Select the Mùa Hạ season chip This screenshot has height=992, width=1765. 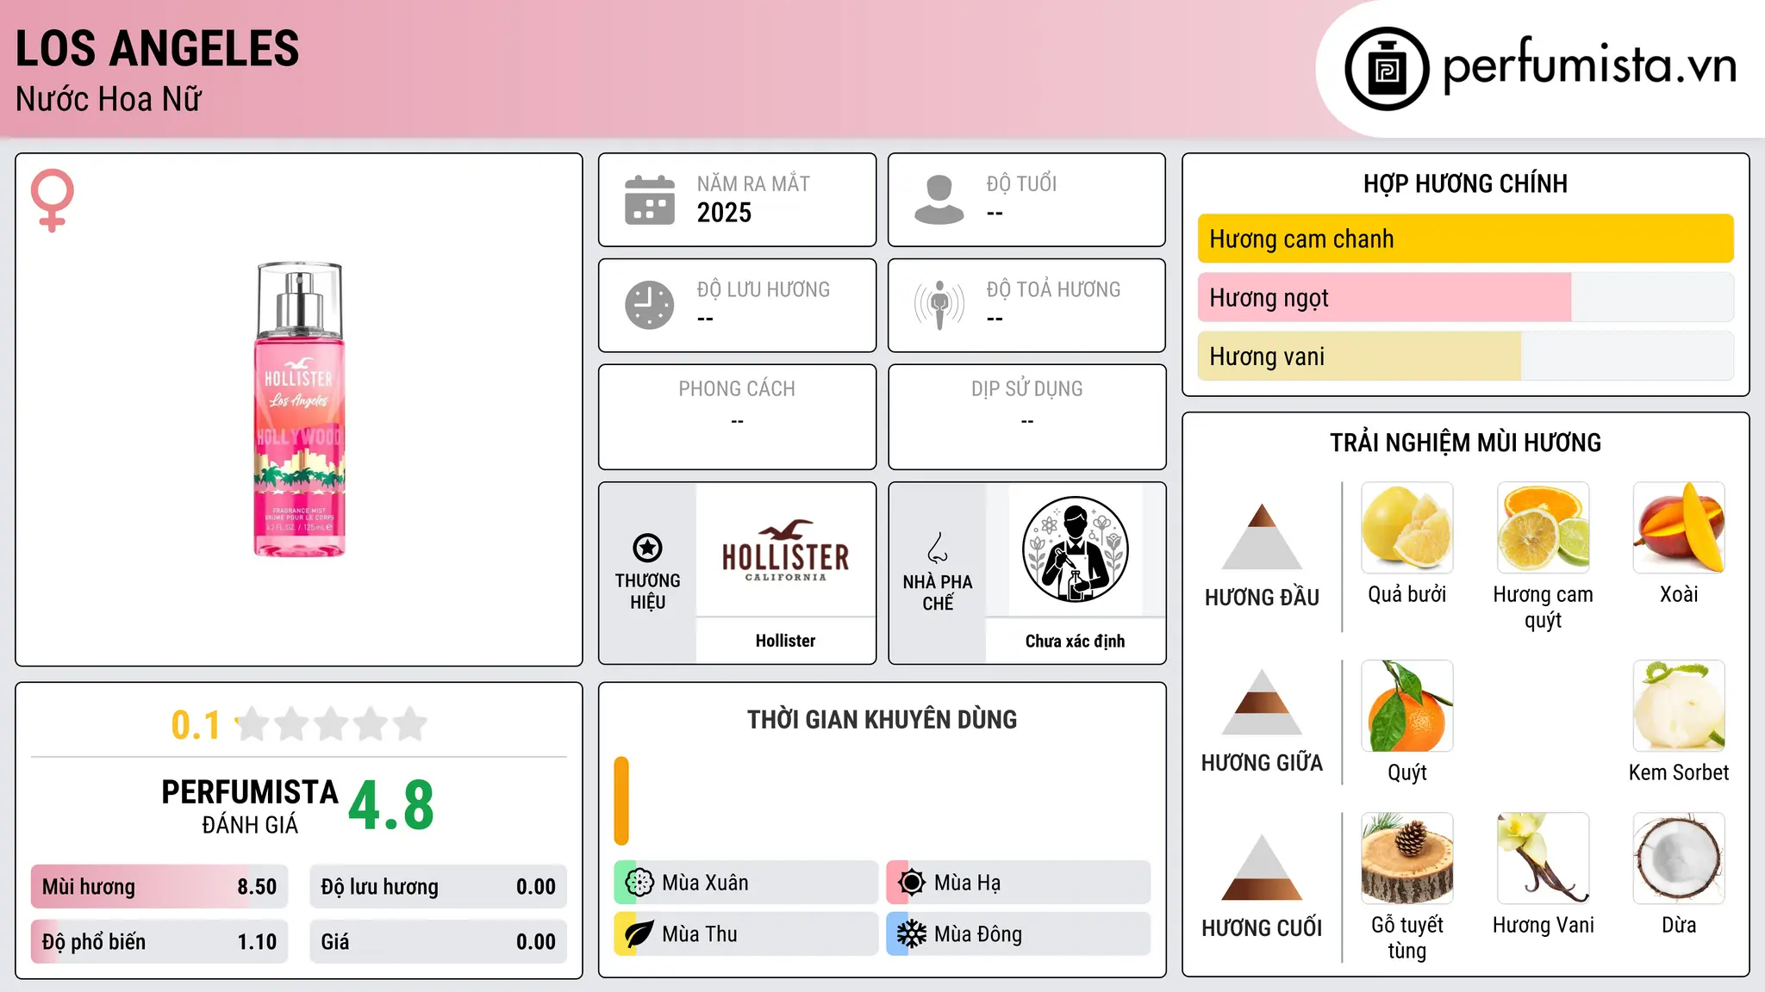click(x=1019, y=883)
